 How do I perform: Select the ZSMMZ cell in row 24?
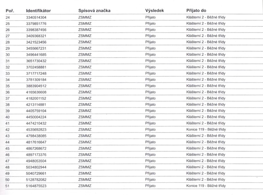[85, 17]
